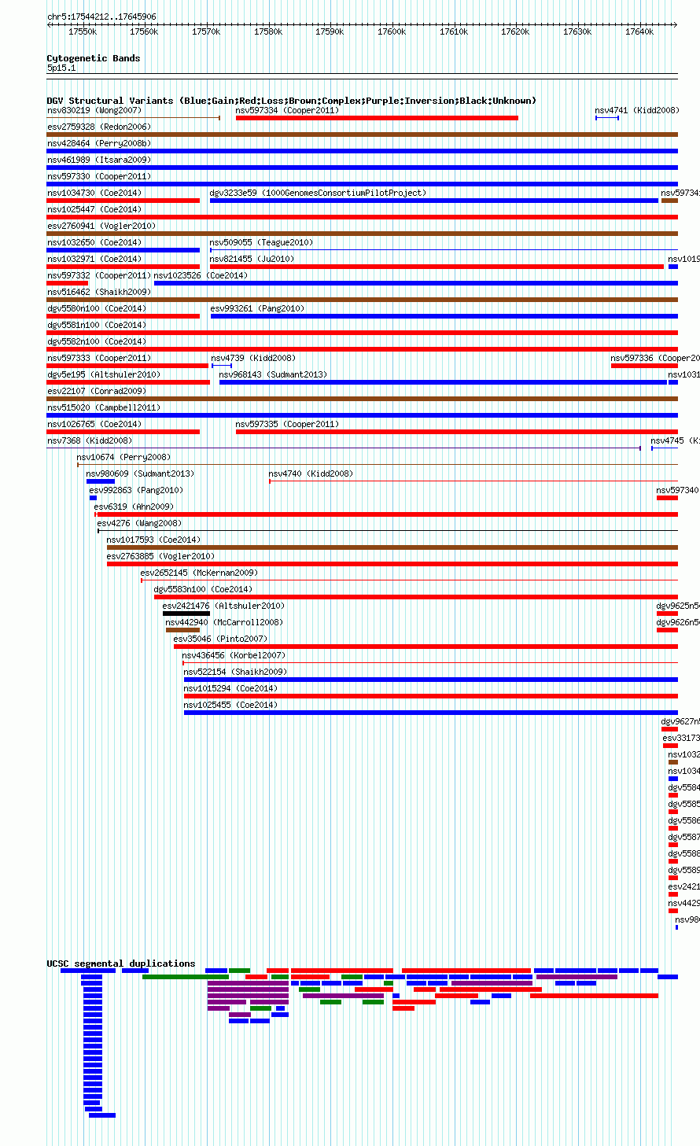Open the DGV Structural Variants track title
Screen dimensions: 700x1146
coord(292,101)
